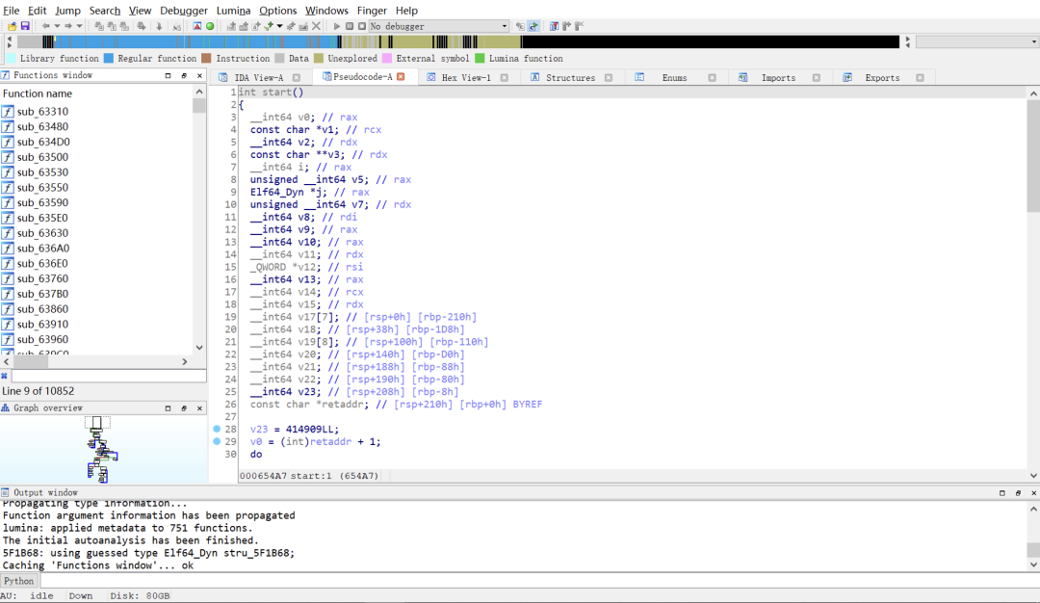Jump forward using the right arrow icon
1040x603 pixels.
click(x=68, y=26)
